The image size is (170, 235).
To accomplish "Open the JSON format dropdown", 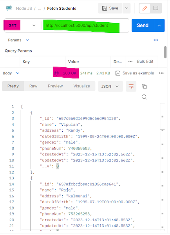I will (110, 86).
